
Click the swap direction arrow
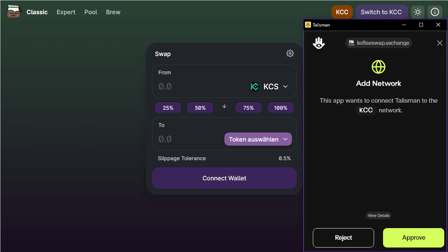point(224,106)
